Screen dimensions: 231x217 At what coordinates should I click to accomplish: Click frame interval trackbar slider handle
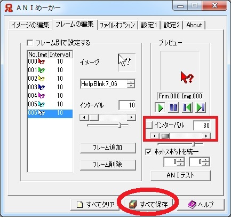(x=120, y=125)
